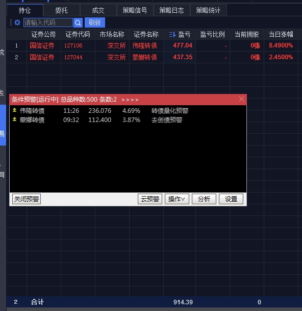
Task: Click the 合计 summary row label
Action: pyautogui.click(x=37, y=302)
